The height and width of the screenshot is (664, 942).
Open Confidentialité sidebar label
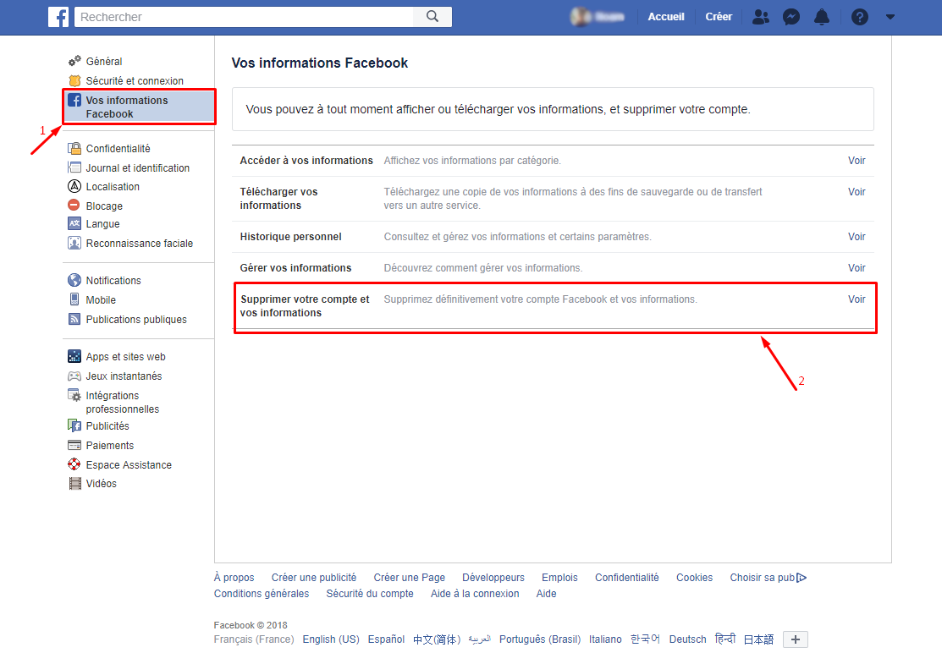118,148
